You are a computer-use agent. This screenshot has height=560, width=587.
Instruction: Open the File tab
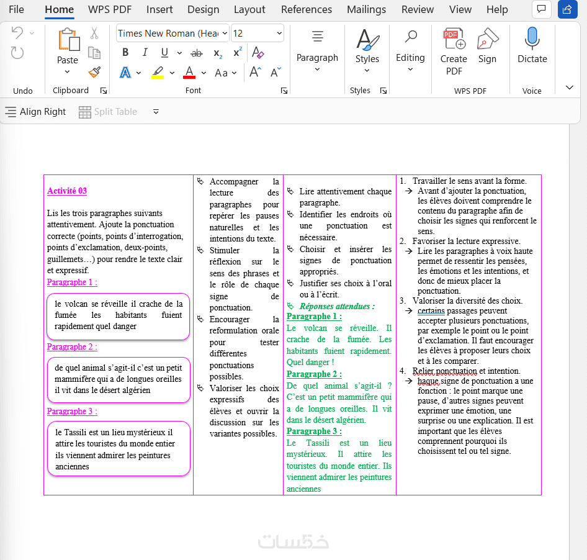point(16,9)
